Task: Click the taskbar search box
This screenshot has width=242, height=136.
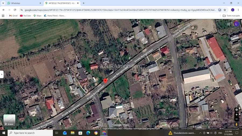Action: (30, 133)
